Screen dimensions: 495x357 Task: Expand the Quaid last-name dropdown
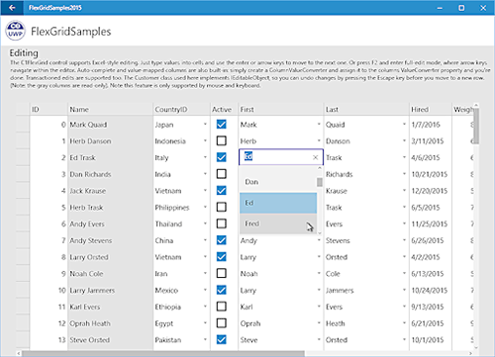pos(404,125)
